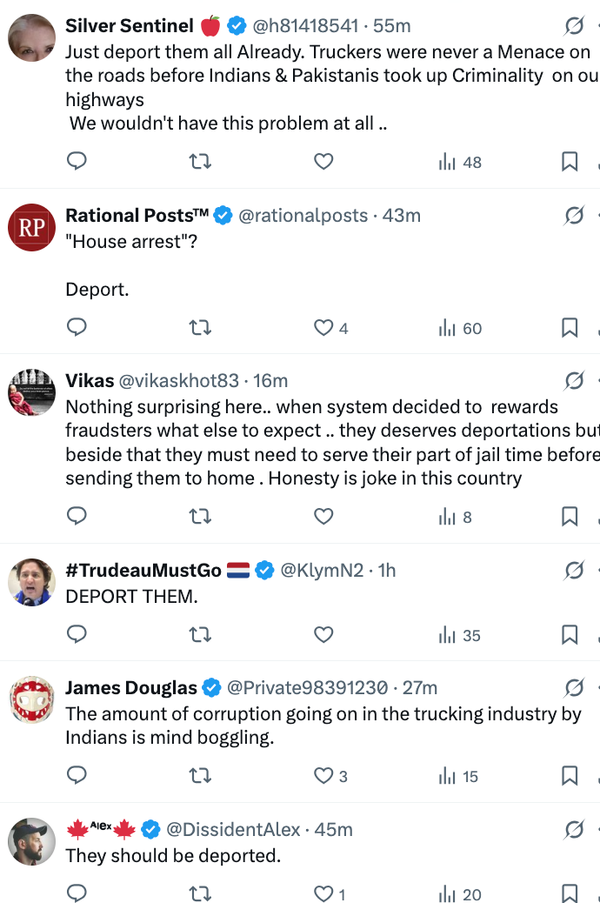Open #TrudeauMustGo profile avatar
Screen dimensions: 600x903
coord(32,582)
